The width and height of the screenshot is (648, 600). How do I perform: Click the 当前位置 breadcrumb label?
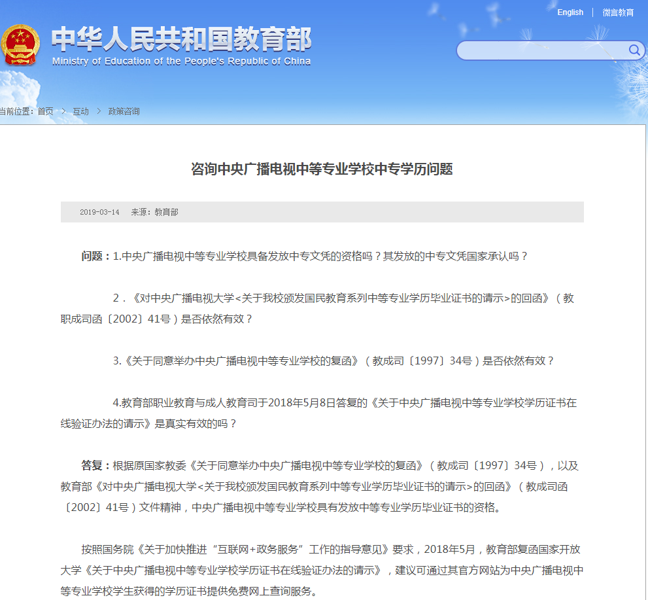pyautogui.click(x=17, y=111)
